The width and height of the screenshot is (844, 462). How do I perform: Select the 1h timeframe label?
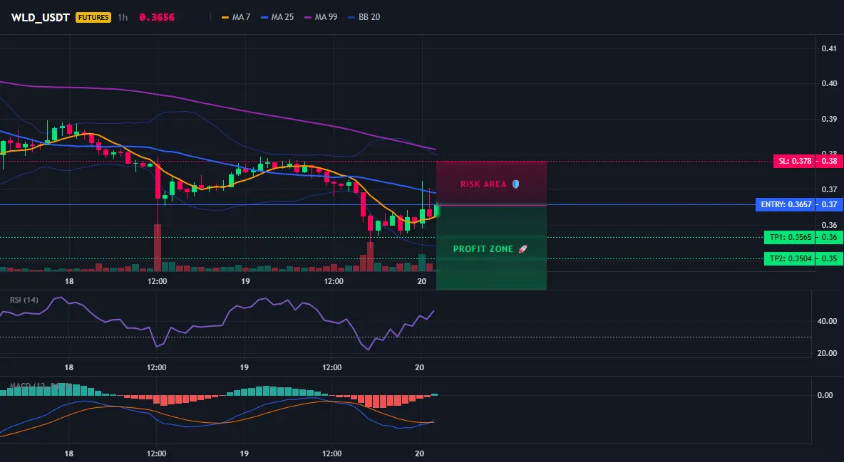123,17
